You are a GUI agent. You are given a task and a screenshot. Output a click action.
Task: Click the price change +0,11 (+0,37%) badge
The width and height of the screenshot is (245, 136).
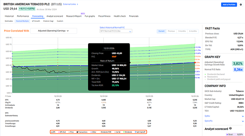tap(27, 9)
